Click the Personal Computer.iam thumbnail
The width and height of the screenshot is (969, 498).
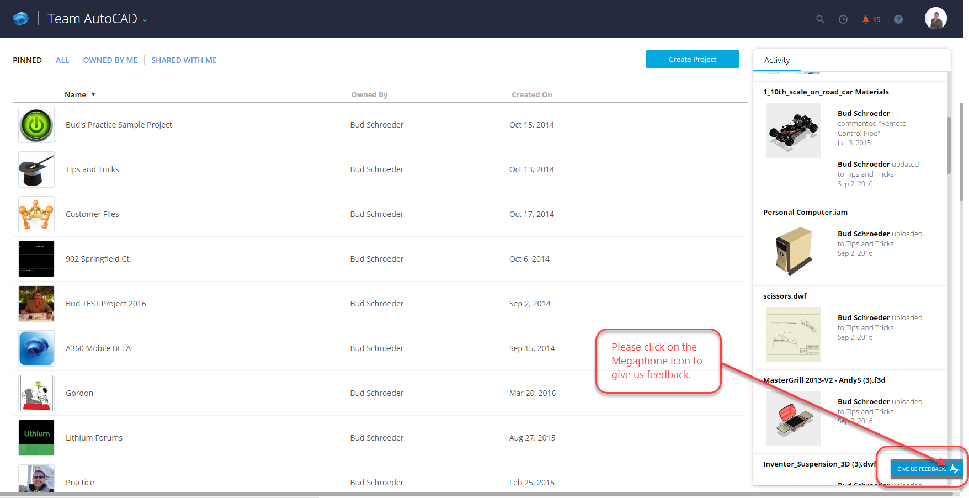click(x=793, y=250)
